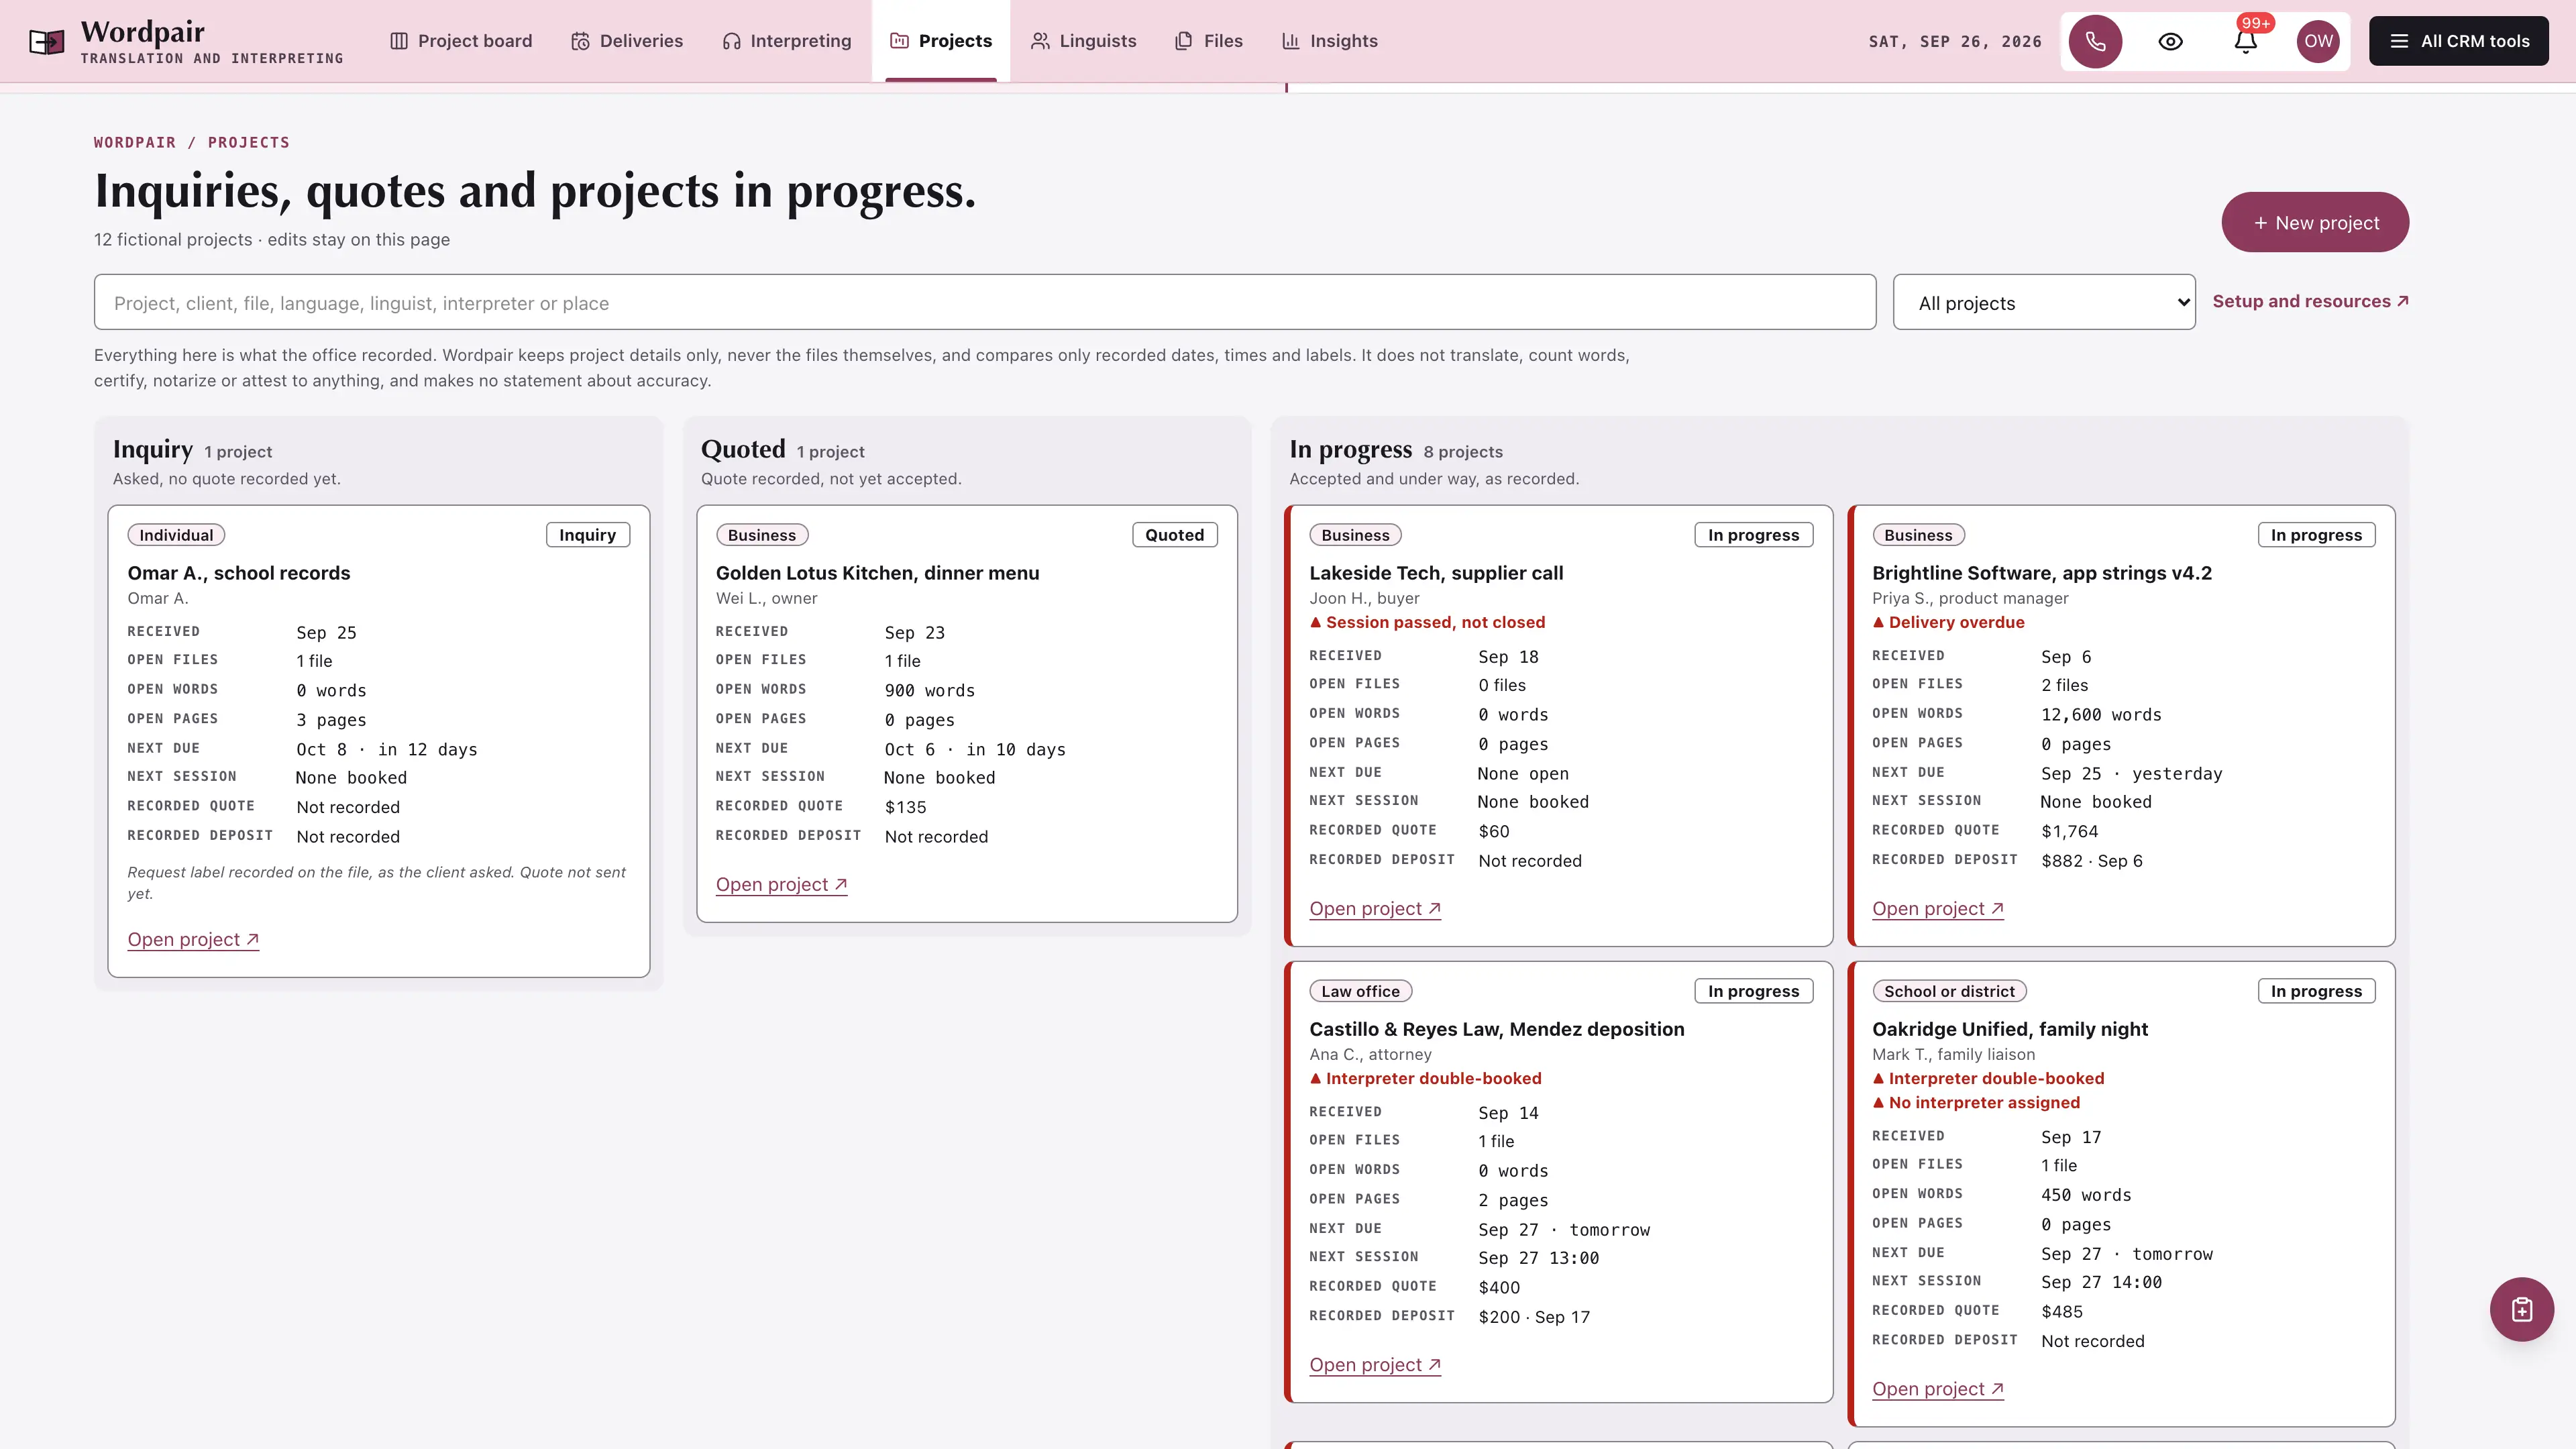Go to the Deliveries tab
The height and width of the screenshot is (1449, 2576).
[x=627, y=41]
